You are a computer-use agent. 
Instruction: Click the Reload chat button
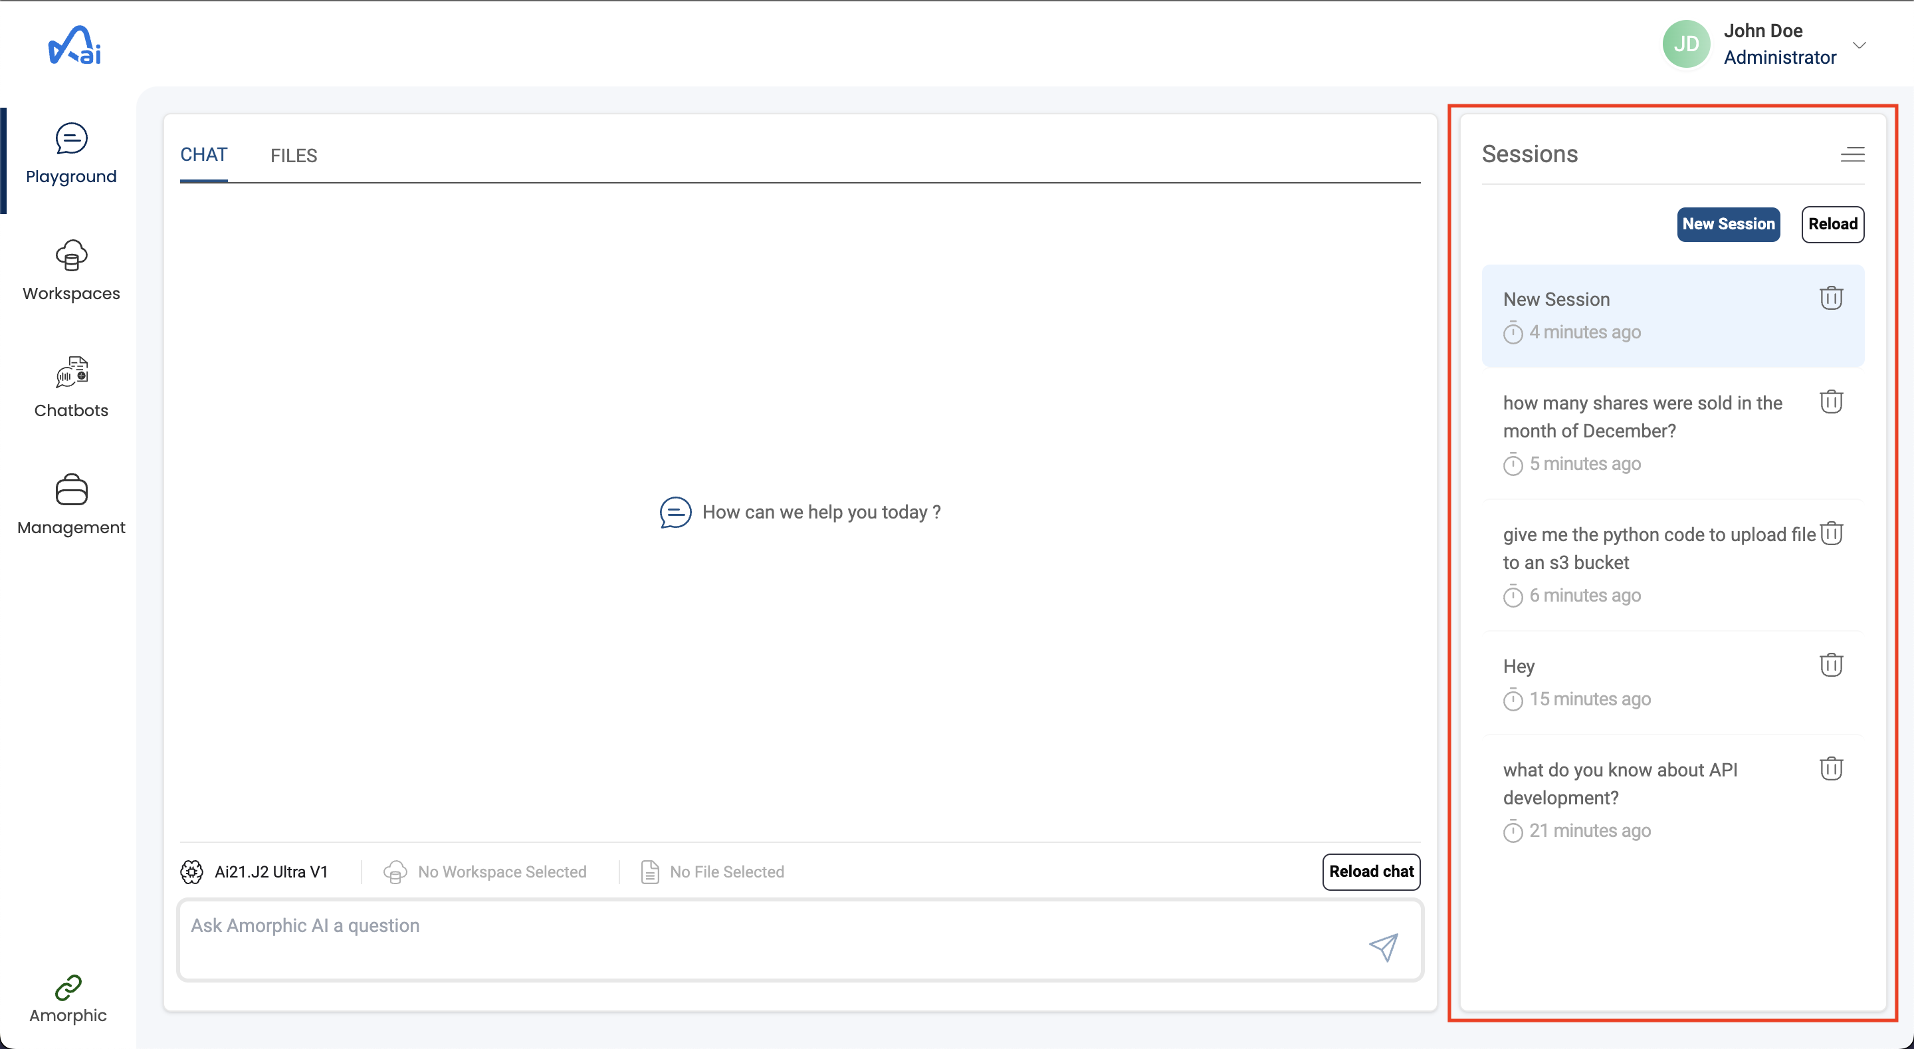point(1371,872)
